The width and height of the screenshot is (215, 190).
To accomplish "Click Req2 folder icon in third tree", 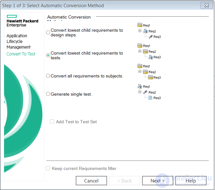I will point(145,72).
